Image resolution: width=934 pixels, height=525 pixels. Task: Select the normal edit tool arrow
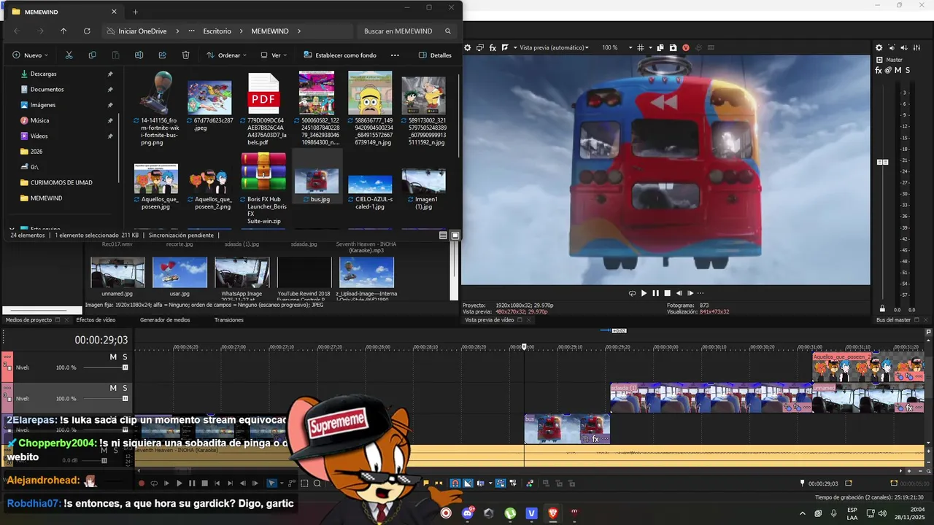tap(271, 483)
